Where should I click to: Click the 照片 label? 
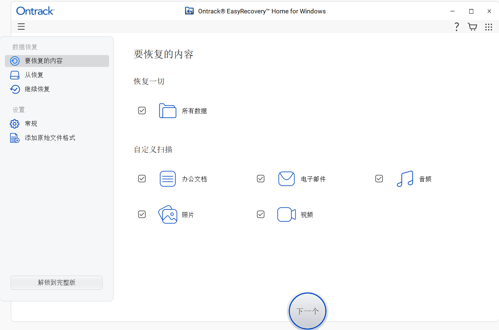click(188, 215)
